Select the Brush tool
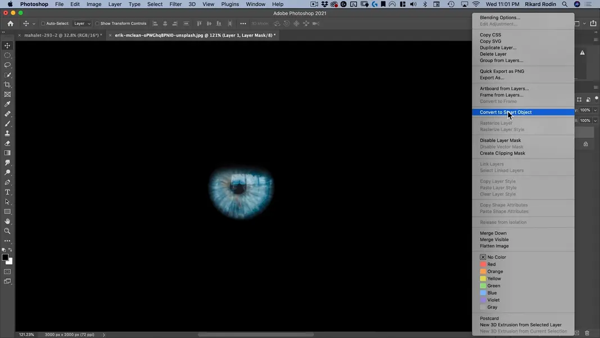 point(7,124)
